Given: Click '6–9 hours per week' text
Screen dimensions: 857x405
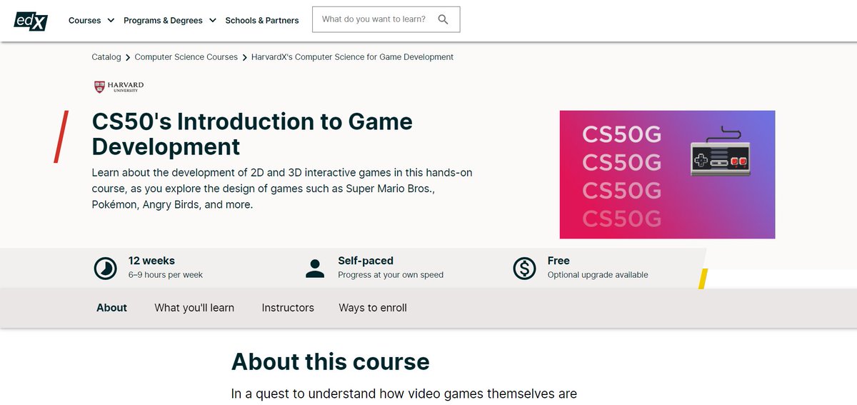Looking at the screenshot, I should point(166,275).
